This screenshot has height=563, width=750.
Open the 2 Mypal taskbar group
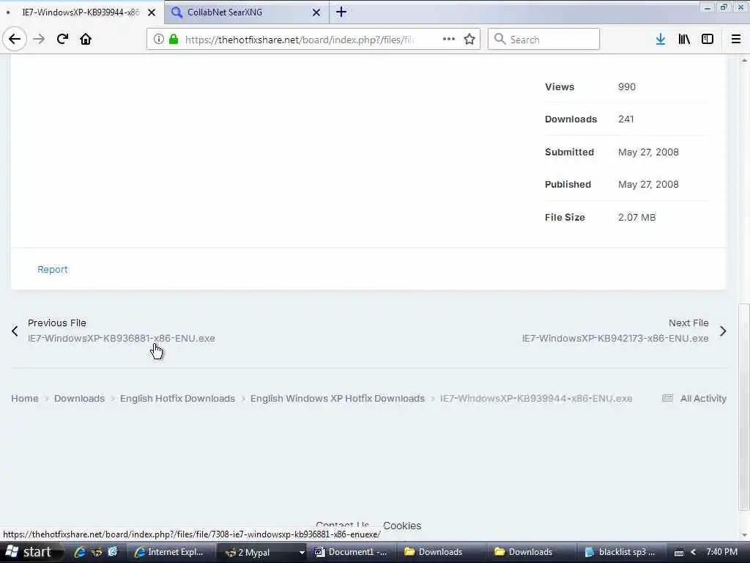tap(262, 552)
